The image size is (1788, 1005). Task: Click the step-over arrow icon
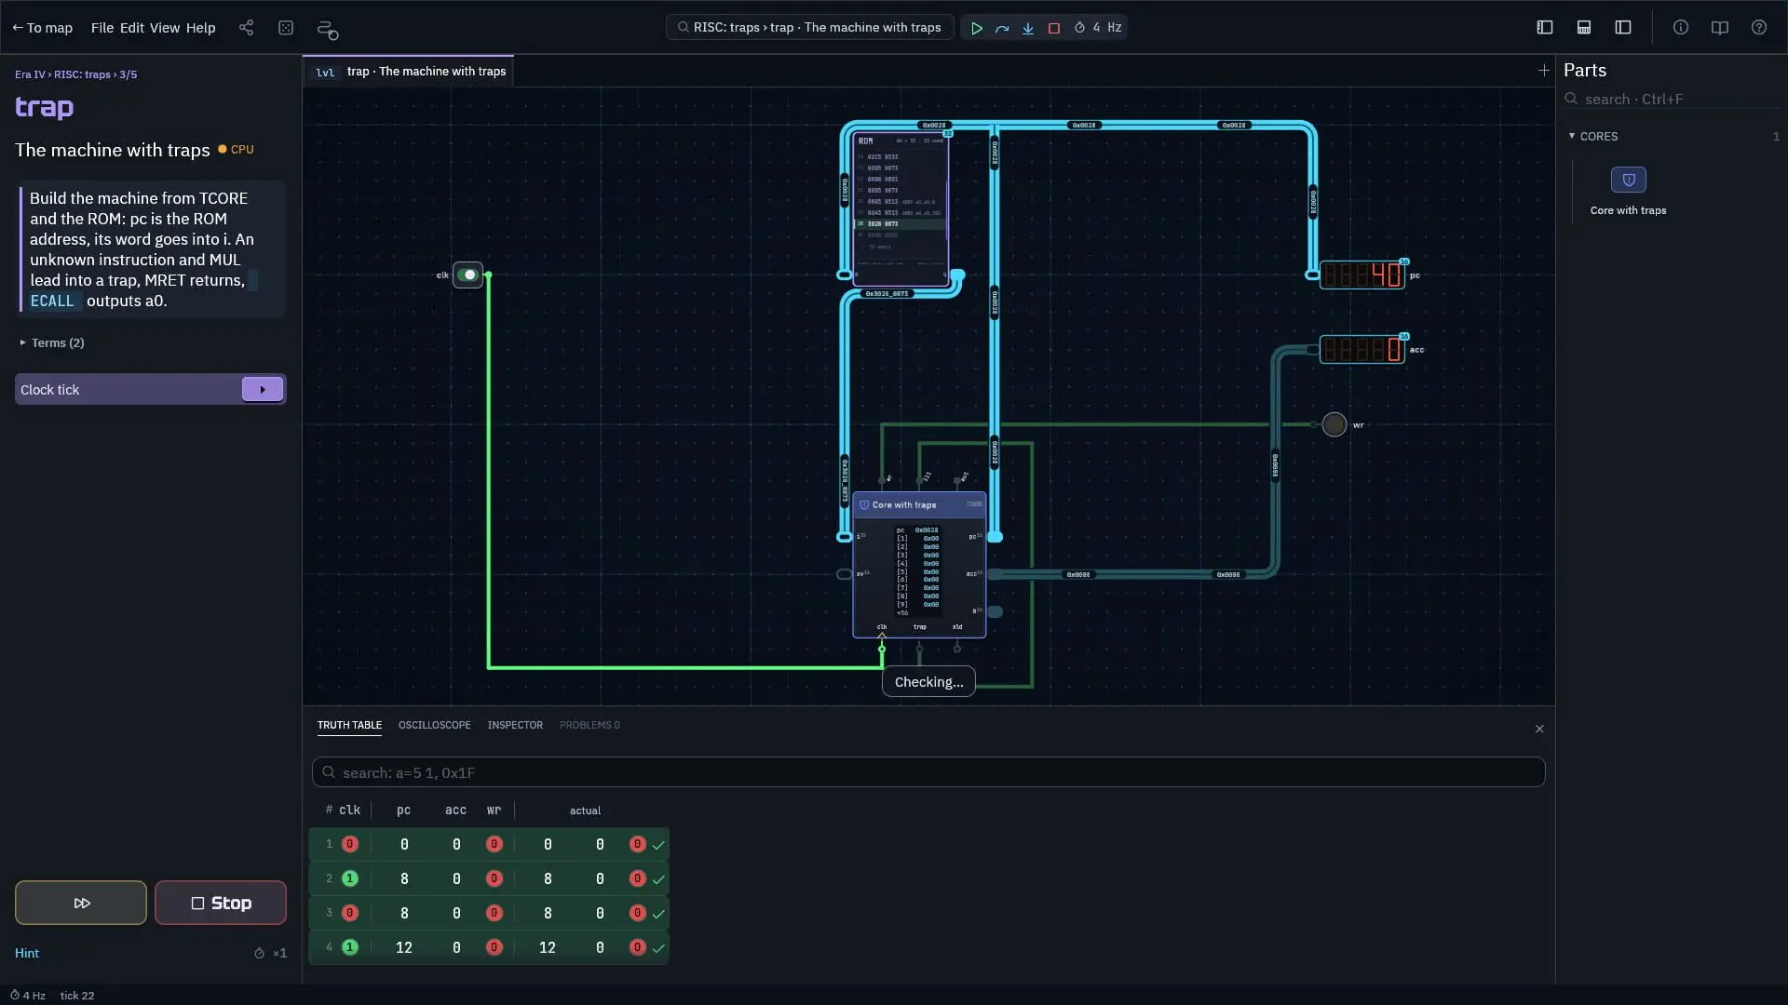tap(1002, 28)
